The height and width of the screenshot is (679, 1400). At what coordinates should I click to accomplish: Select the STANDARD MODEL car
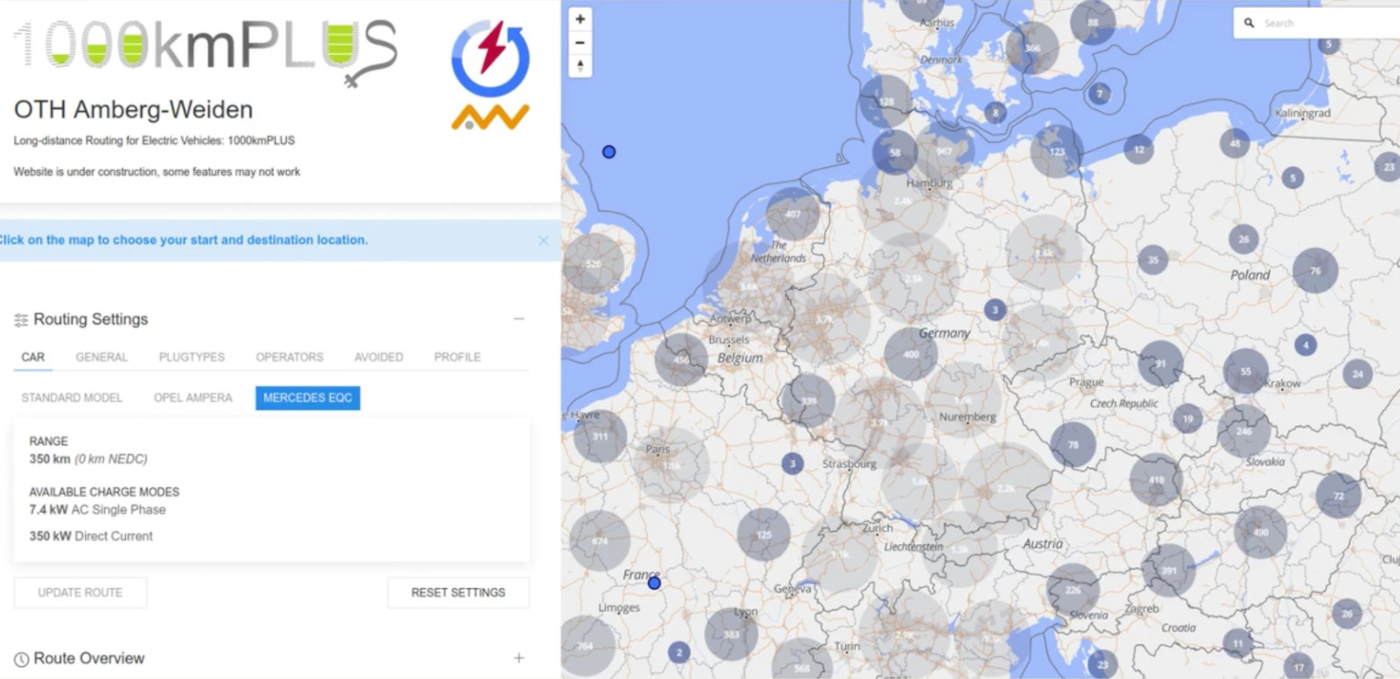[72, 397]
